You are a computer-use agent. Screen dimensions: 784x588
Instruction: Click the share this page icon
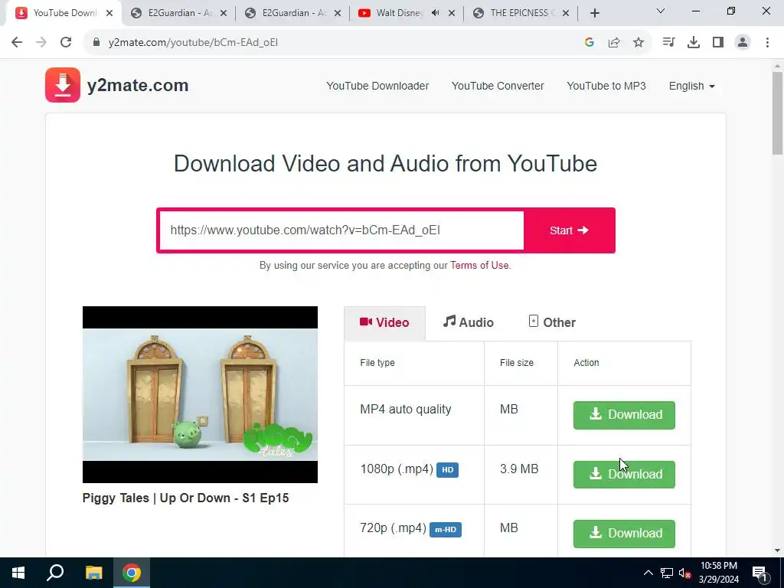(614, 43)
